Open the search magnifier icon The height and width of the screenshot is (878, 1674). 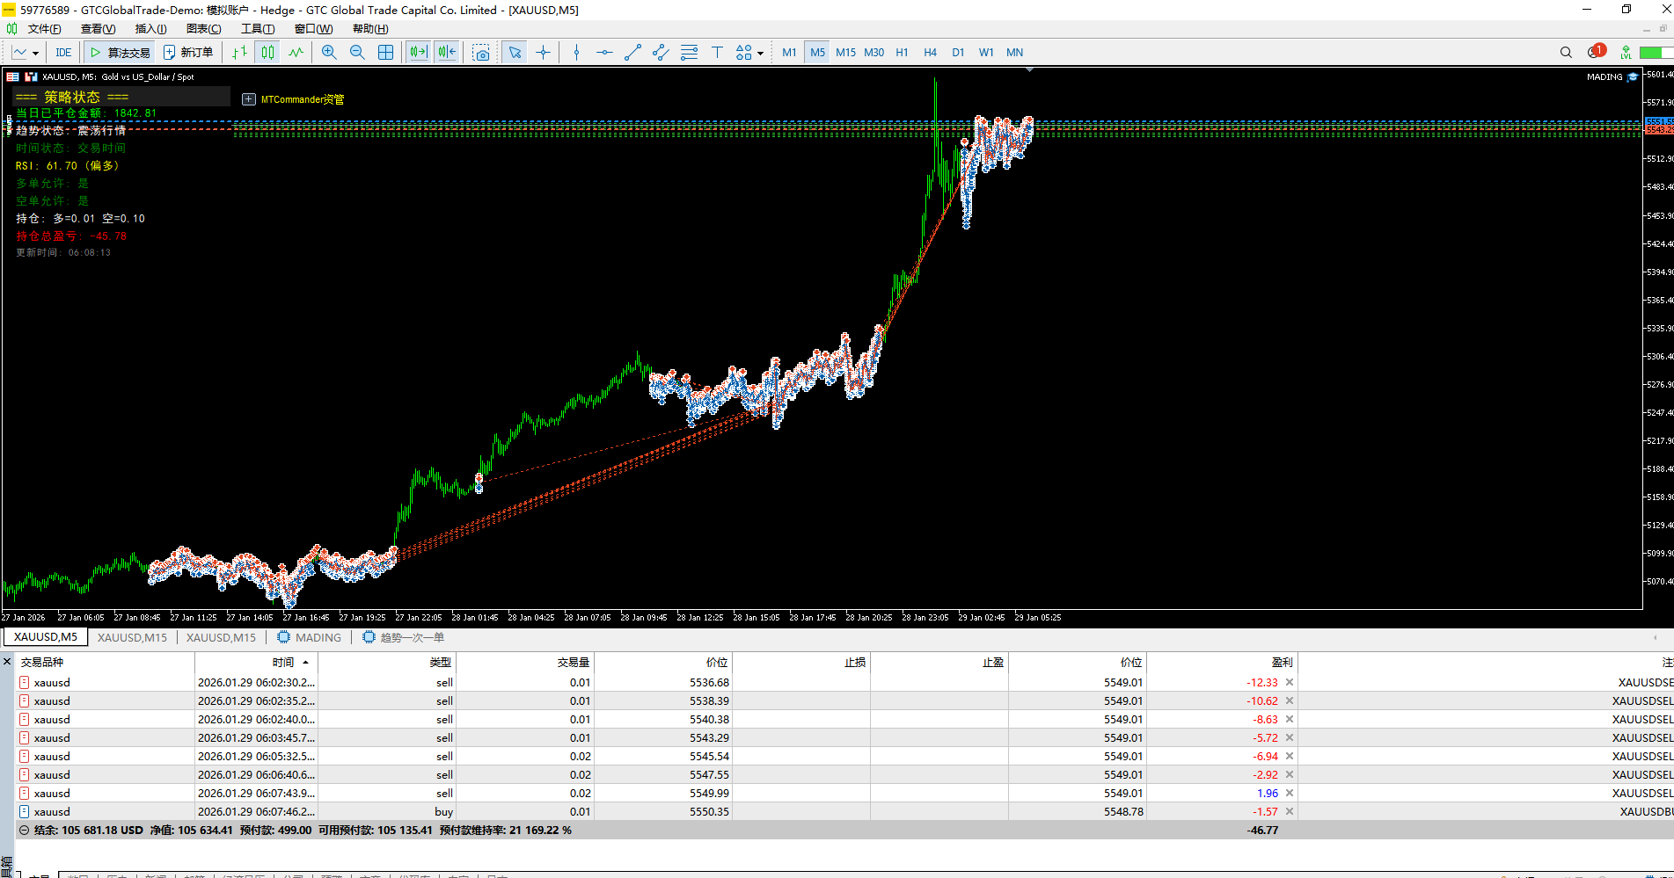tap(1566, 53)
